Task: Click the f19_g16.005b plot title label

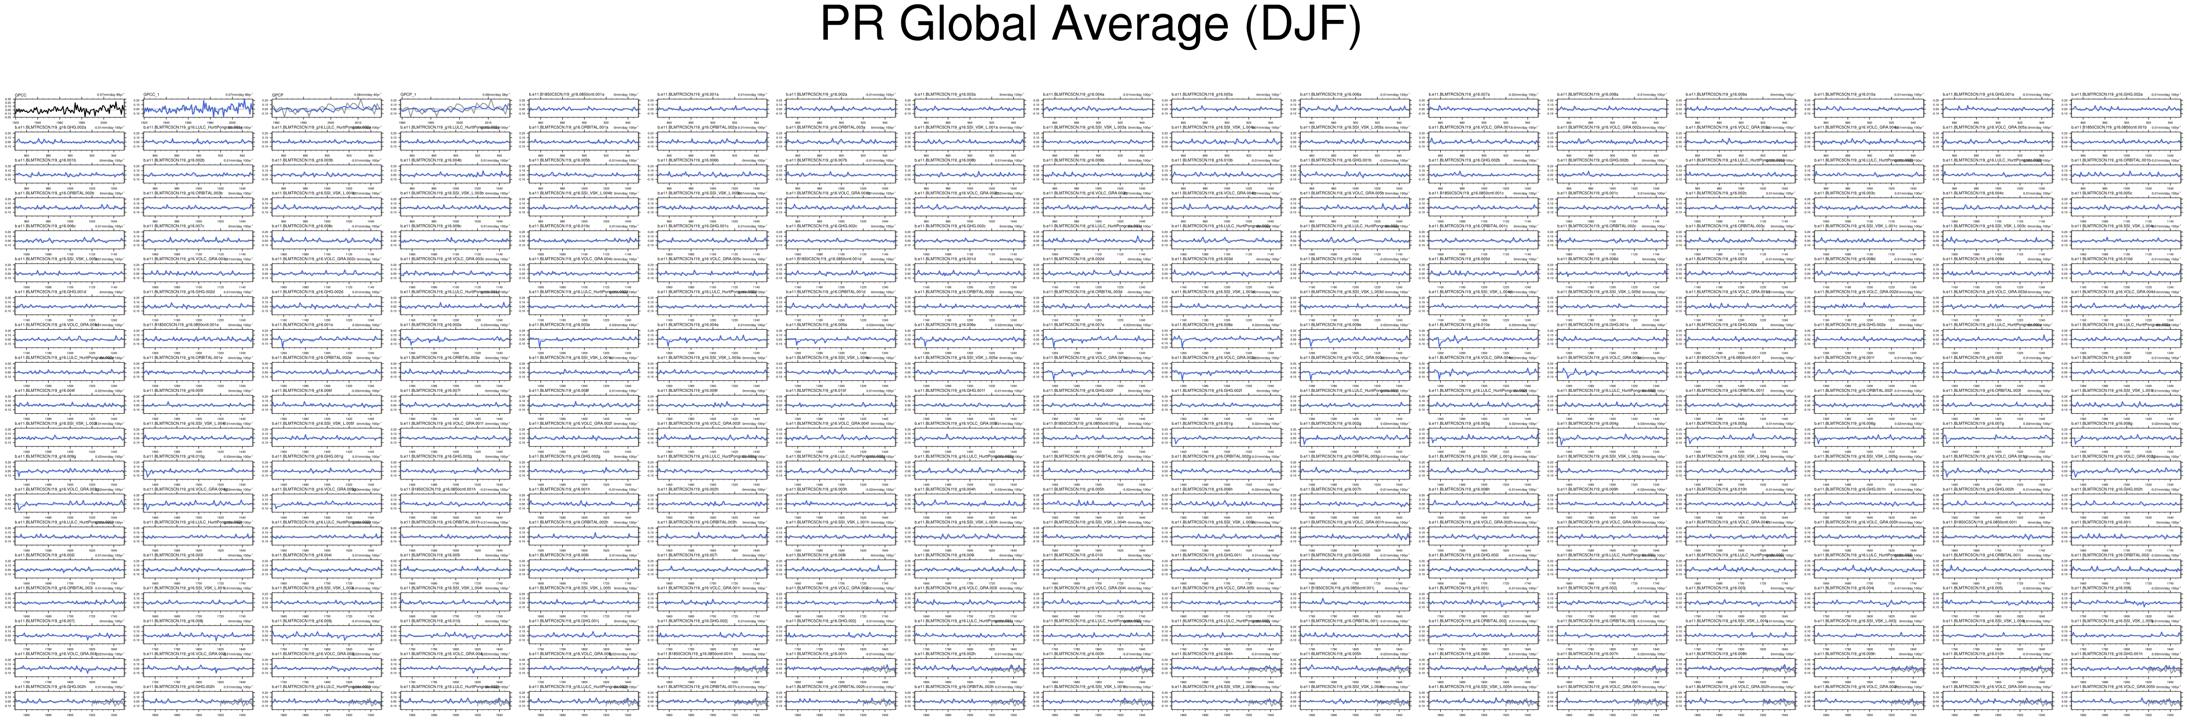Action: 558,160
